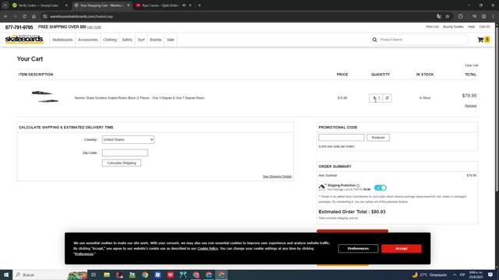Image resolution: width=499 pixels, height=280 pixels.
Task: Open the Buying Guides link
Action: pos(453,26)
